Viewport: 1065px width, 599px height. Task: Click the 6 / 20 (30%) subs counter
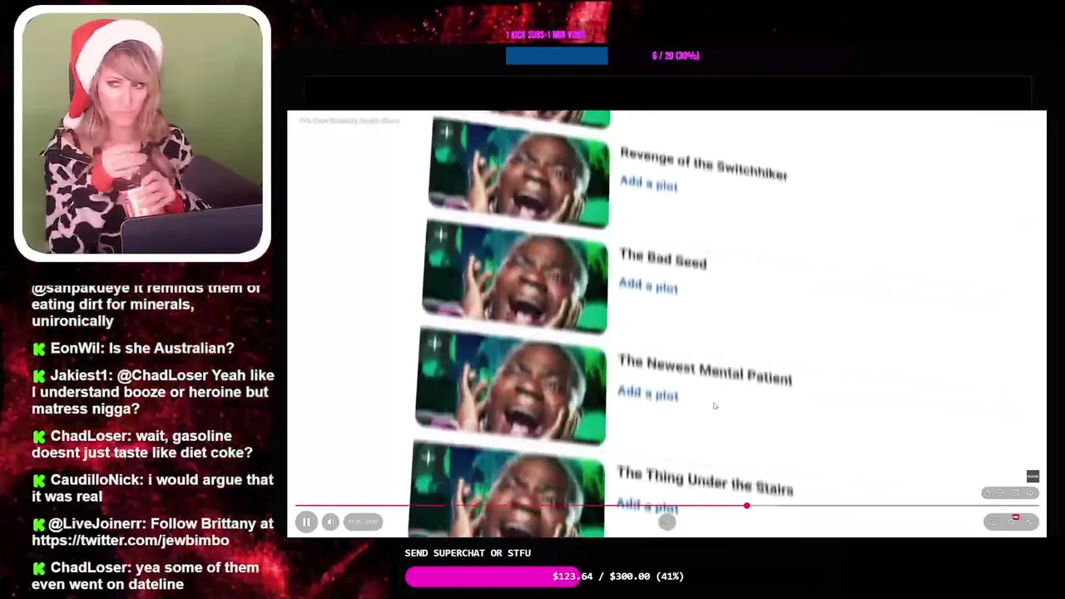(x=676, y=56)
